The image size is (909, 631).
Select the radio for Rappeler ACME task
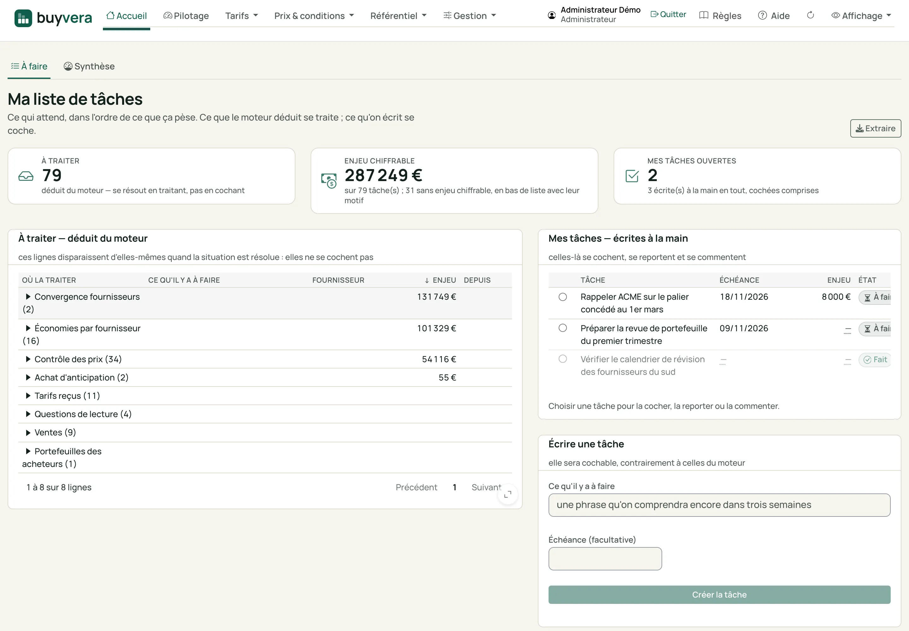(562, 297)
